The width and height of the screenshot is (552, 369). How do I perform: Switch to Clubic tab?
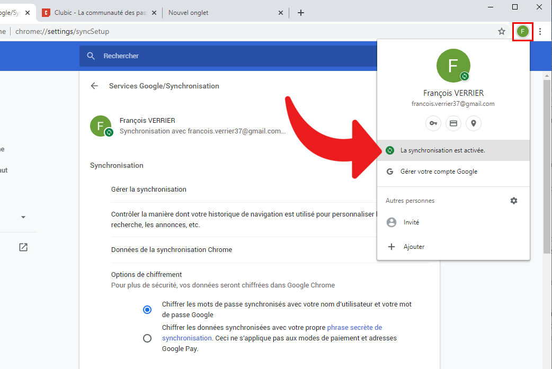point(100,13)
